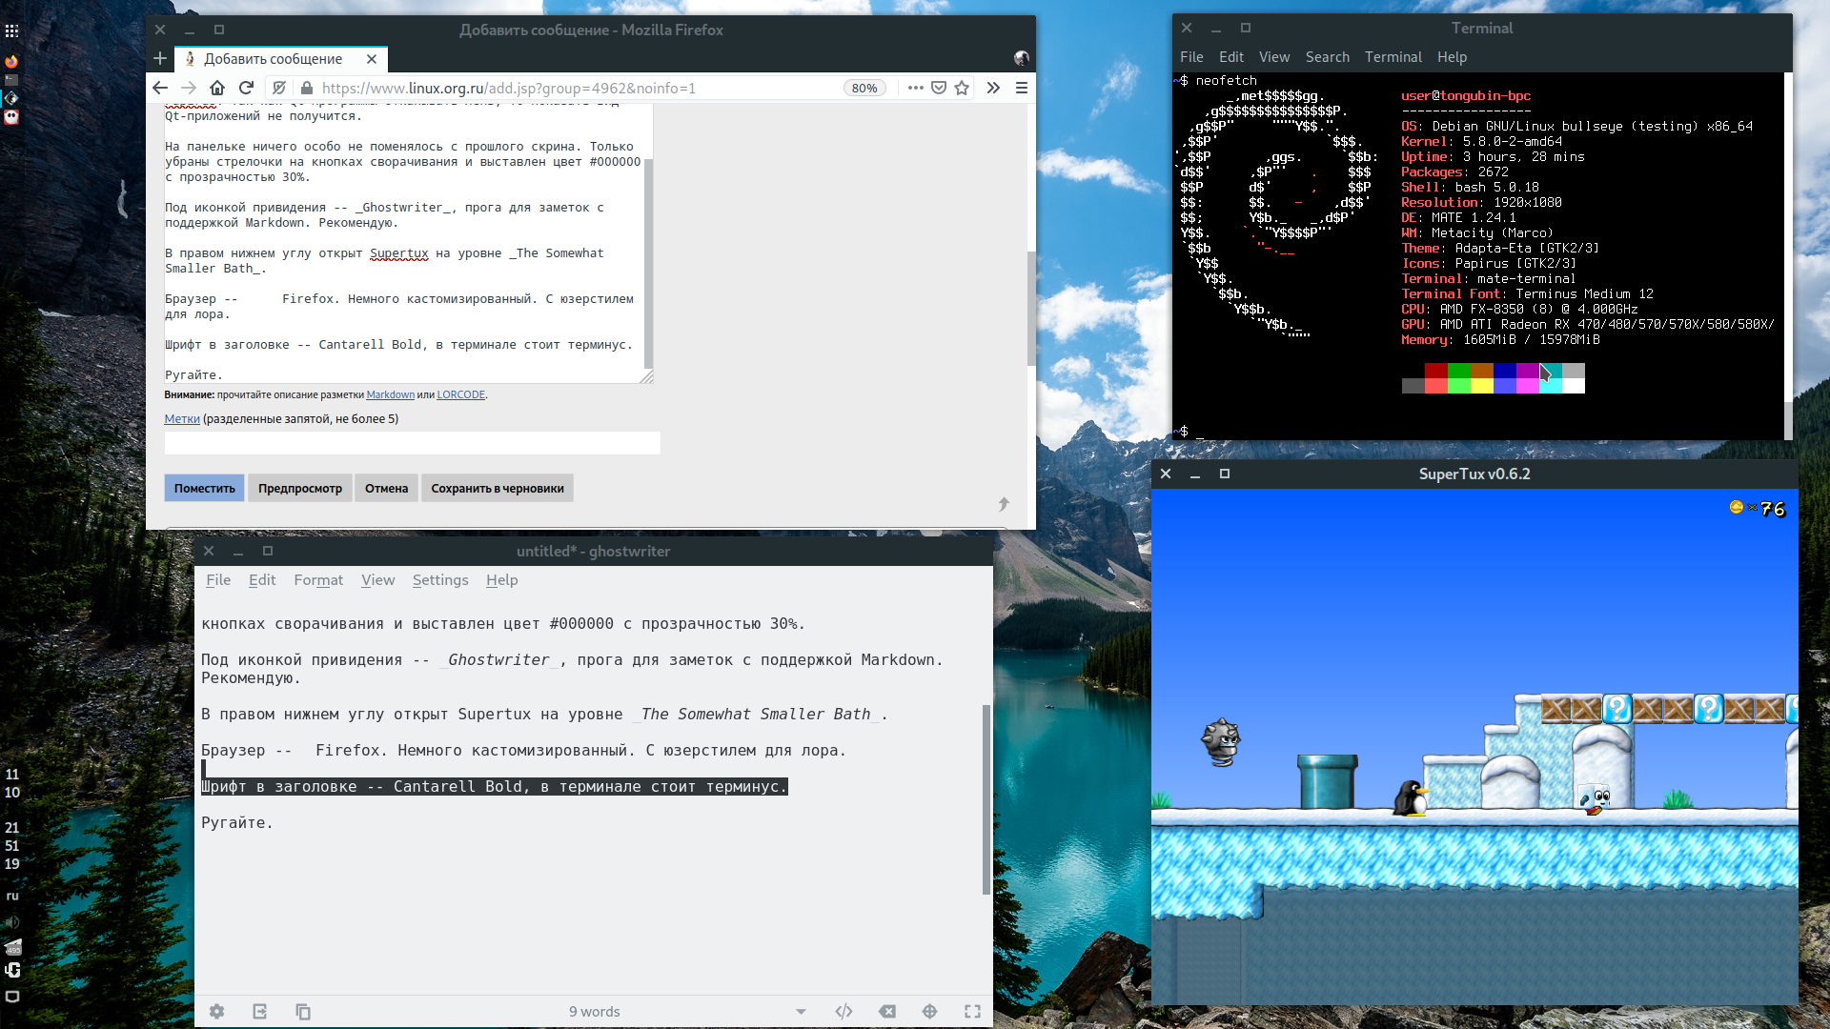Screen dimensions: 1830x1029
Task: Expand the SuperTux game window
Action: click(1224, 474)
